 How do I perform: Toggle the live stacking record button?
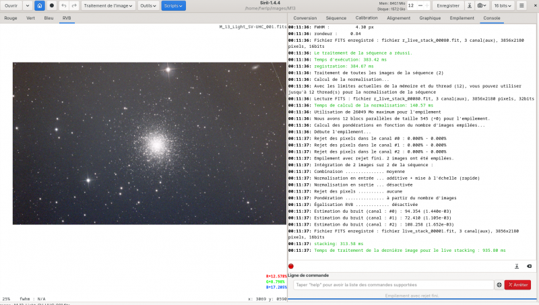pos(52,5)
